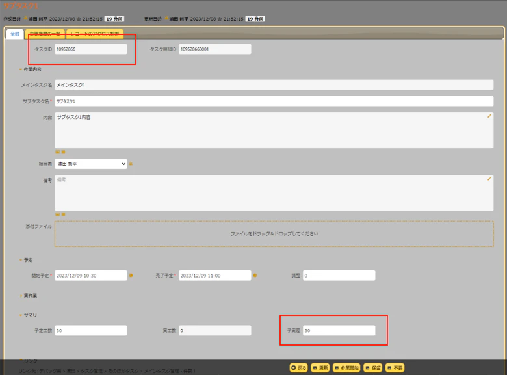Click the 戻る button
Image resolution: width=507 pixels, height=375 pixels.
298,368
